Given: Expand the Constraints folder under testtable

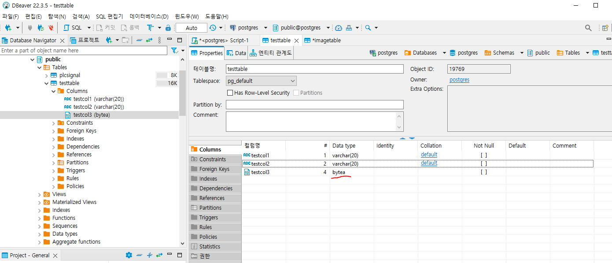Looking at the screenshot, I should (53, 123).
